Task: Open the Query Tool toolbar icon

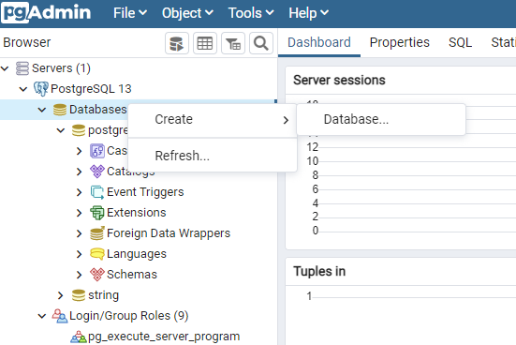Action: [177, 43]
